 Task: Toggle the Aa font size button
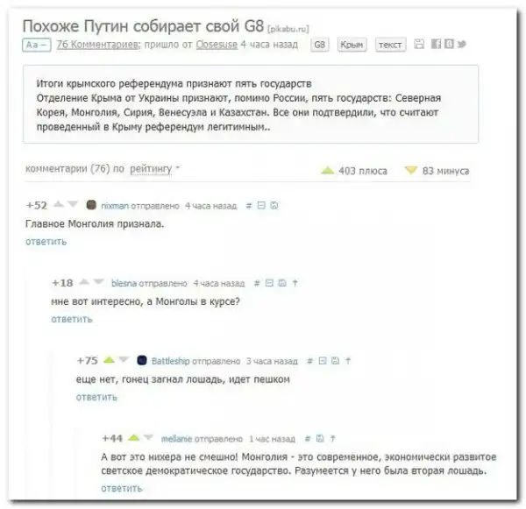(37, 45)
